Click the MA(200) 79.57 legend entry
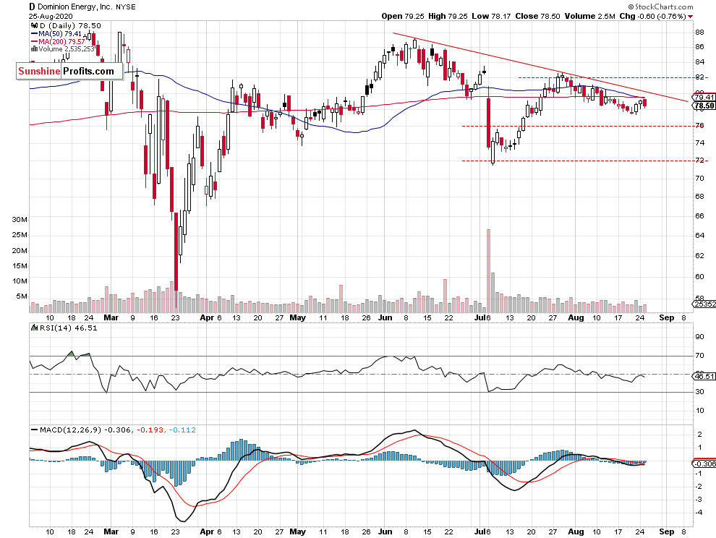Image resolution: width=716 pixels, height=538 pixels. pyautogui.click(x=61, y=41)
